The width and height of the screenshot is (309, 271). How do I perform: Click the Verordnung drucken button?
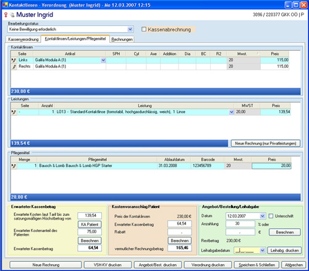[x=208, y=265]
